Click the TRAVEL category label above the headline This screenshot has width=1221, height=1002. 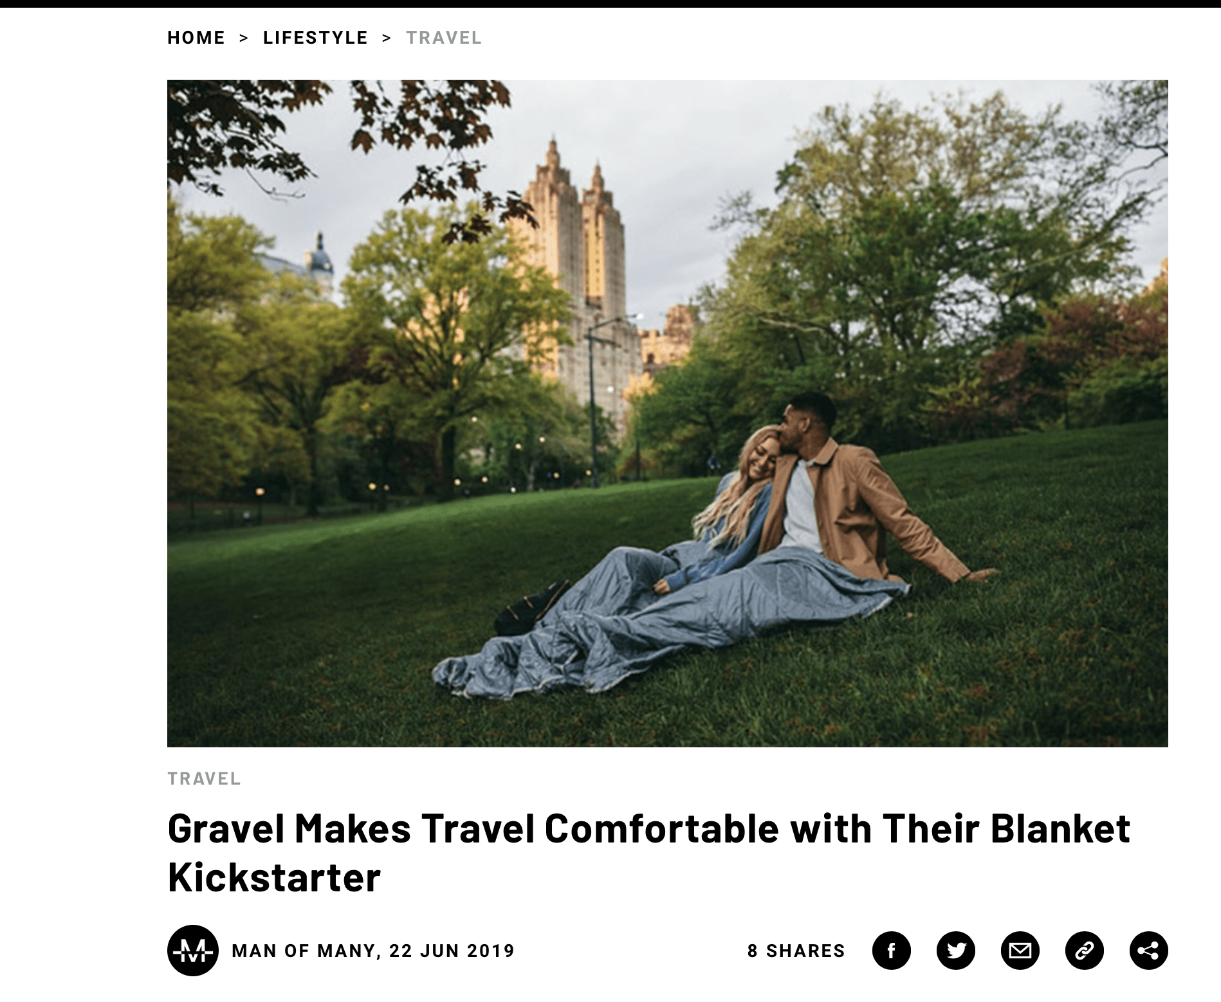coord(204,779)
